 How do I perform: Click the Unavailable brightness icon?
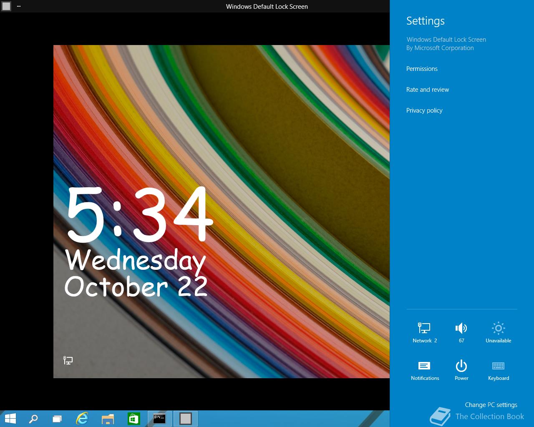click(x=499, y=332)
